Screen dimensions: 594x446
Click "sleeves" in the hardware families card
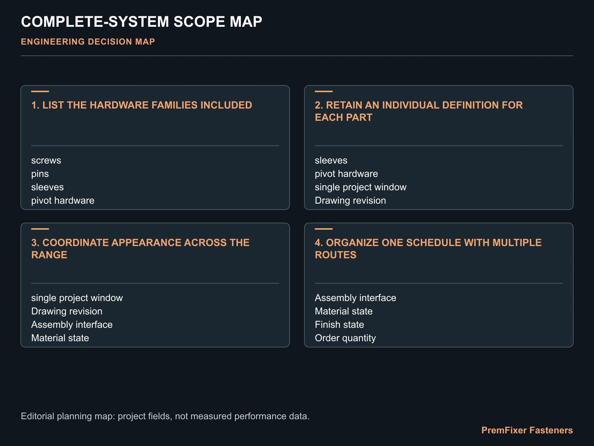[x=48, y=187]
